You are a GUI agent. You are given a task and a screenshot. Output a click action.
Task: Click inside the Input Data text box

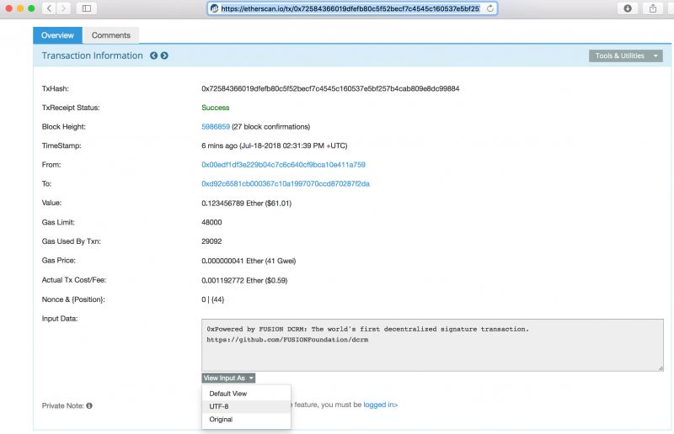(432, 345)
